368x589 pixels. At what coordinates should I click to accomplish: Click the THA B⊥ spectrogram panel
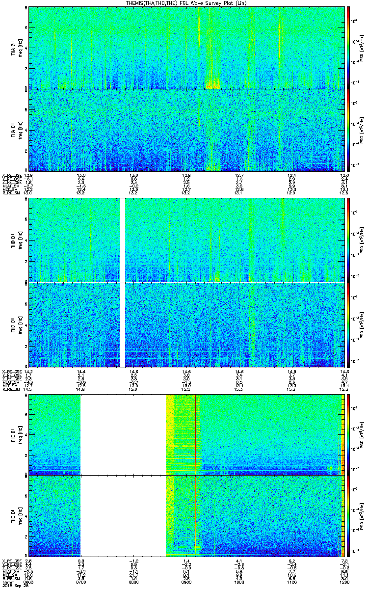[x=186, y=48]
